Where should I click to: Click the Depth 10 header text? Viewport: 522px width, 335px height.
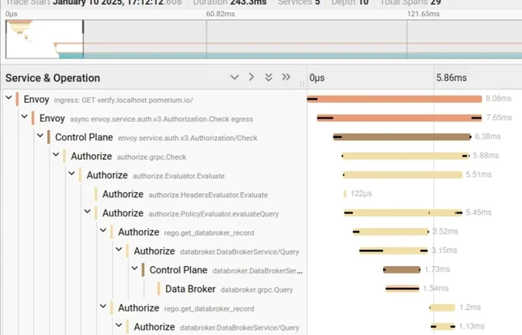pos(350,2)
